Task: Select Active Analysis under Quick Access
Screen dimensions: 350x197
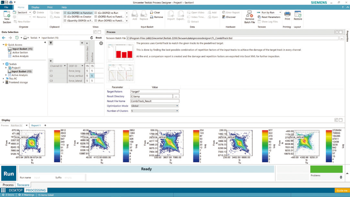Action: pyautogui.click(x=20, y=56)
